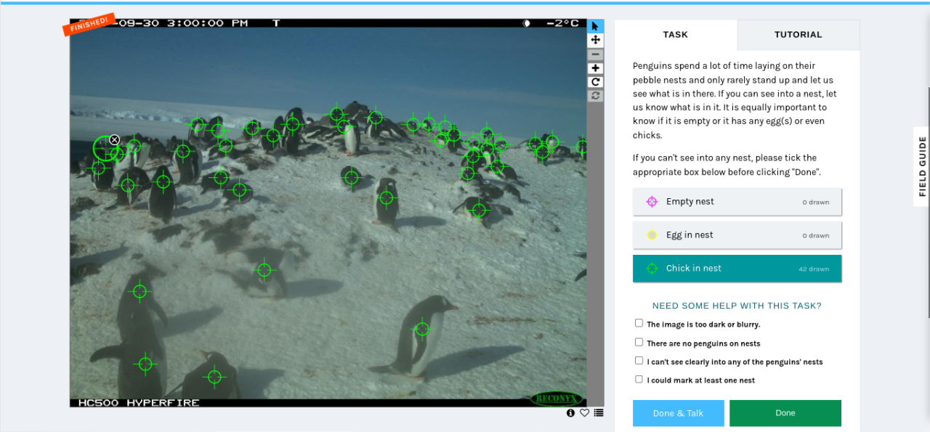Open the subject info metadata icon
The width and height of the screenshot is (930, 432).
tap(570, 413)
